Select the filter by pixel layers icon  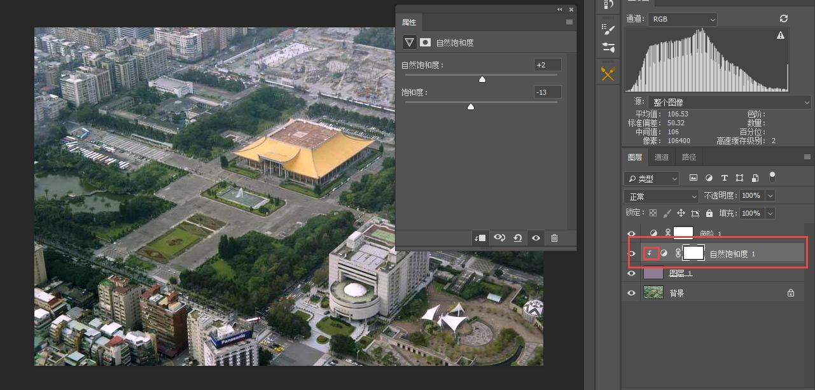693,178
